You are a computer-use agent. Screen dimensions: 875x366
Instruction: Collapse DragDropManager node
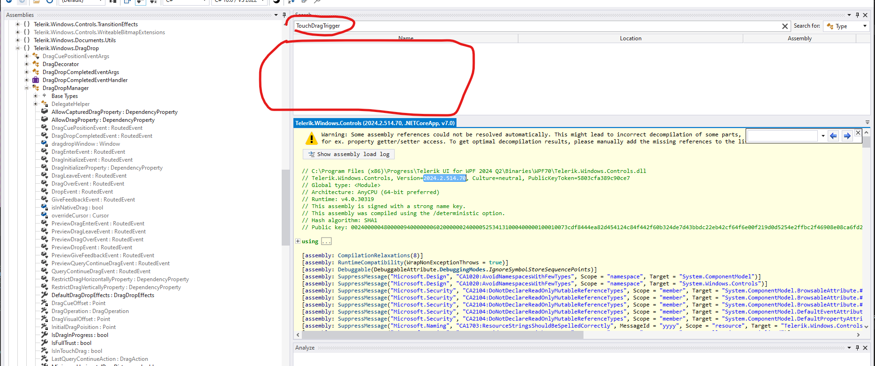tap(27, 88)
